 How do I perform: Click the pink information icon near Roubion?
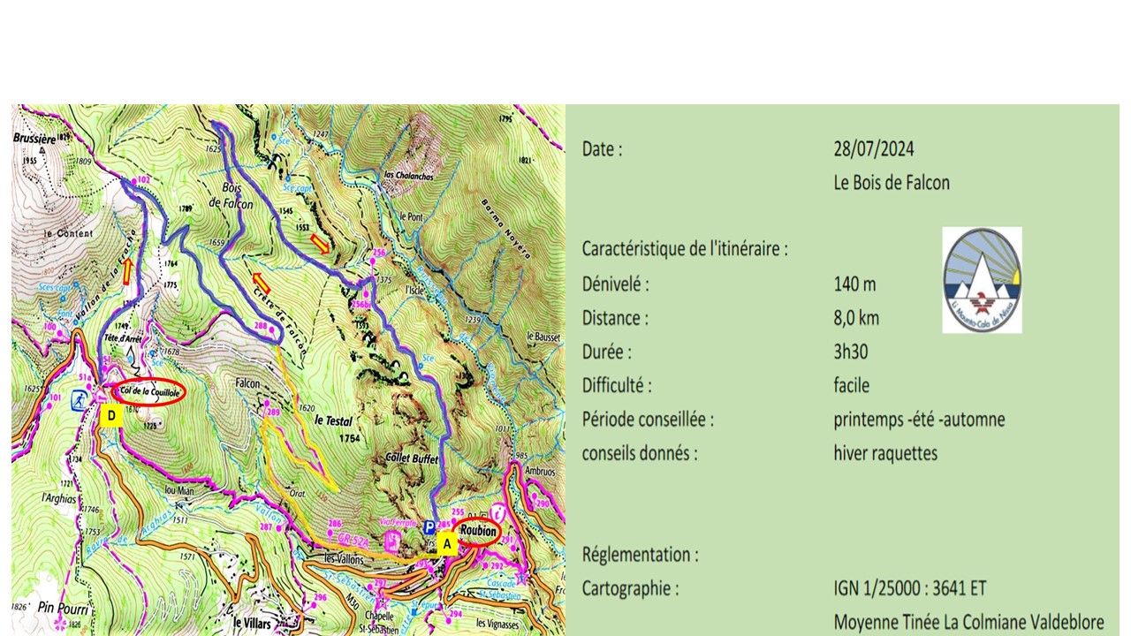pos(497,511)
